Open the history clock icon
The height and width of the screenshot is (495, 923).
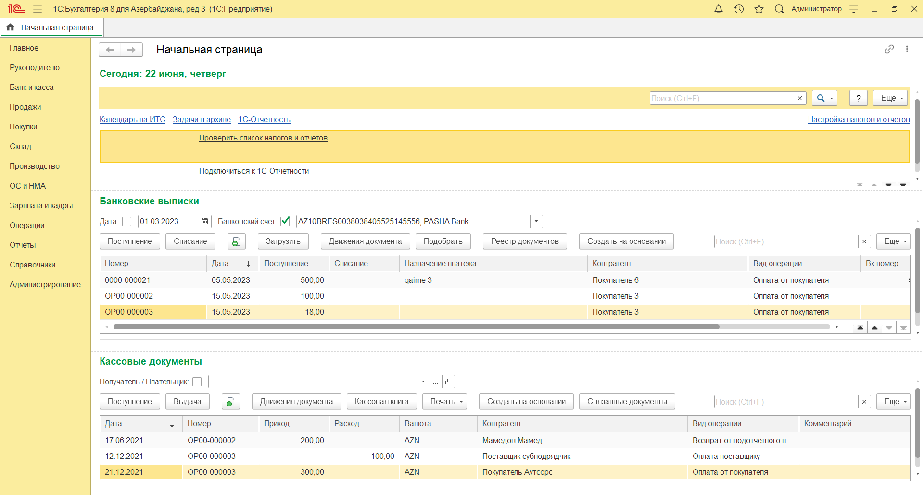(x=739, y=9)
